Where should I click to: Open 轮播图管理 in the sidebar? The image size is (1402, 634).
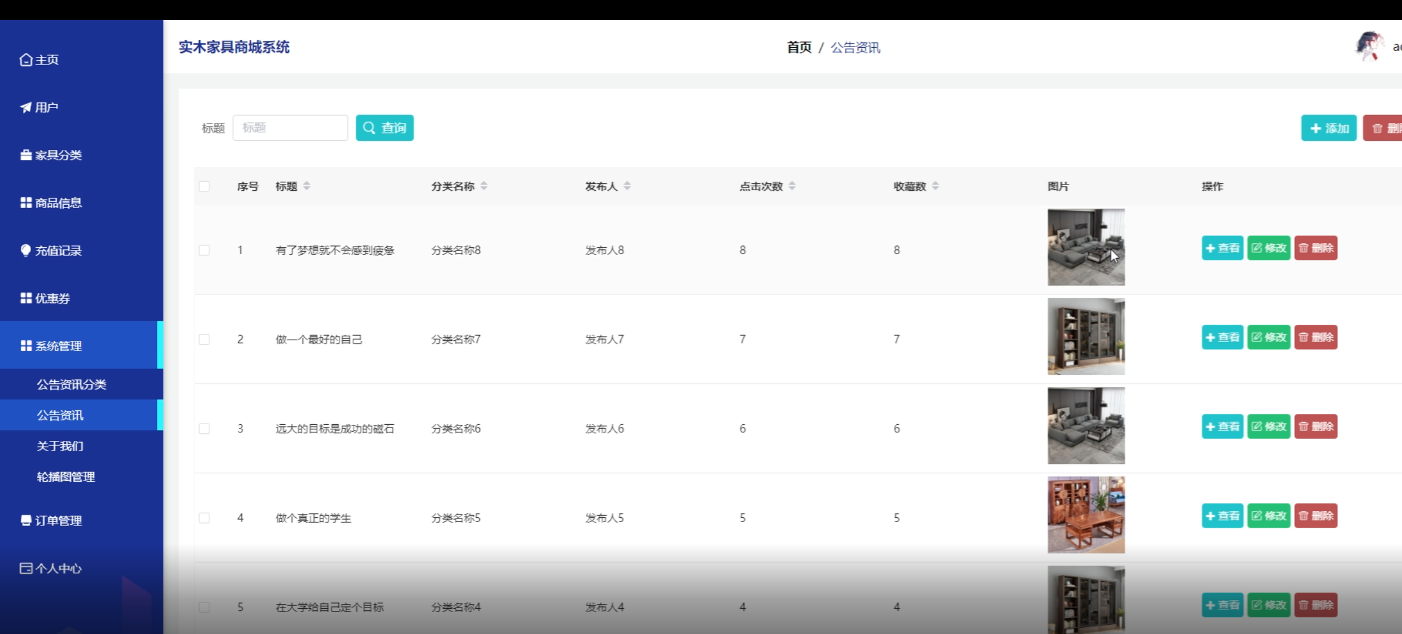(66, 477)
